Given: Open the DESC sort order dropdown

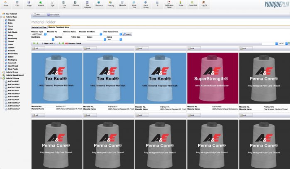Looking at the screenshot, I should point(284,43).
